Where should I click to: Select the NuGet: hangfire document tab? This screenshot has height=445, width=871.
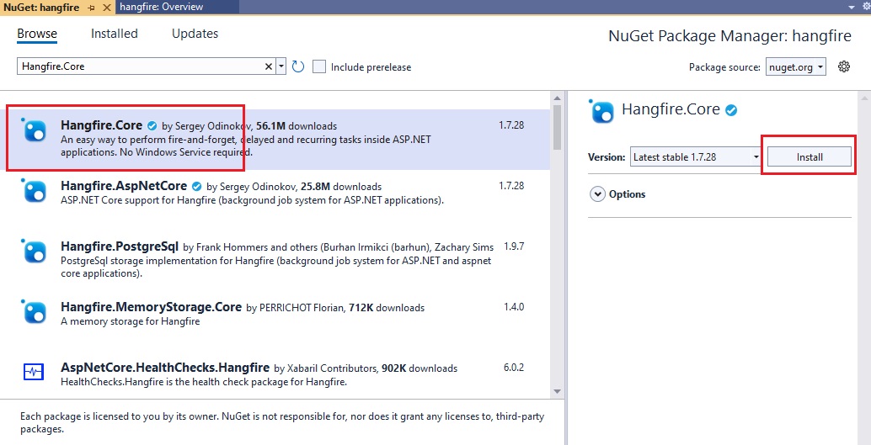point(41,8)
